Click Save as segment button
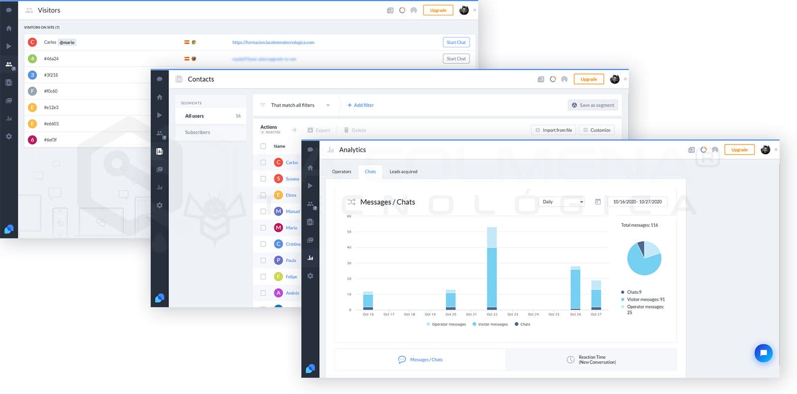Screen dimensions: 797x394 pyautogui.click(x=593, y=105)
